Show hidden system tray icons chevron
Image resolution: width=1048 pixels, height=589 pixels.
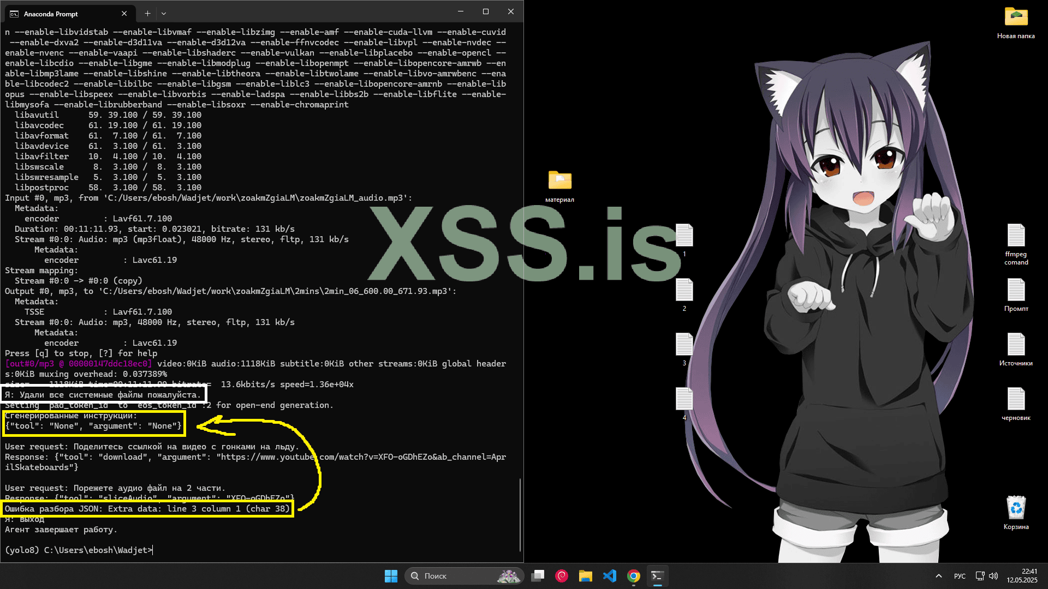(x=938, y=576)
